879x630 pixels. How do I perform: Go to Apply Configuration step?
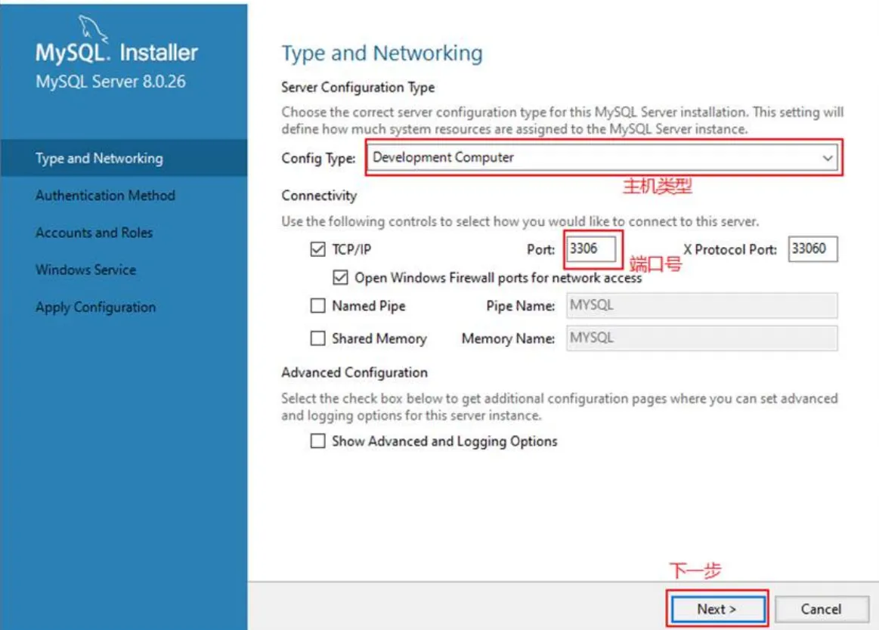96,307
